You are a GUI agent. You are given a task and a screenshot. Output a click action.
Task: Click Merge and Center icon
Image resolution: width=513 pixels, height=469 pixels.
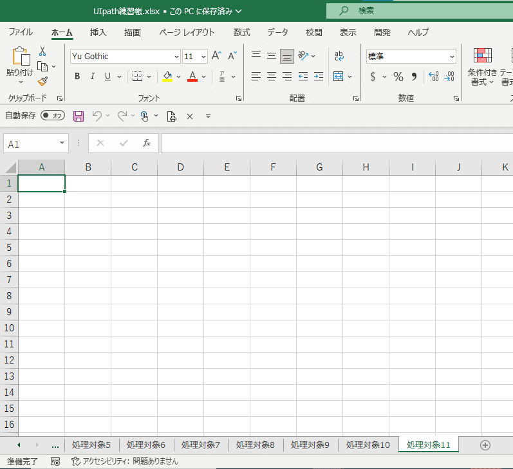tap(339, 77)
